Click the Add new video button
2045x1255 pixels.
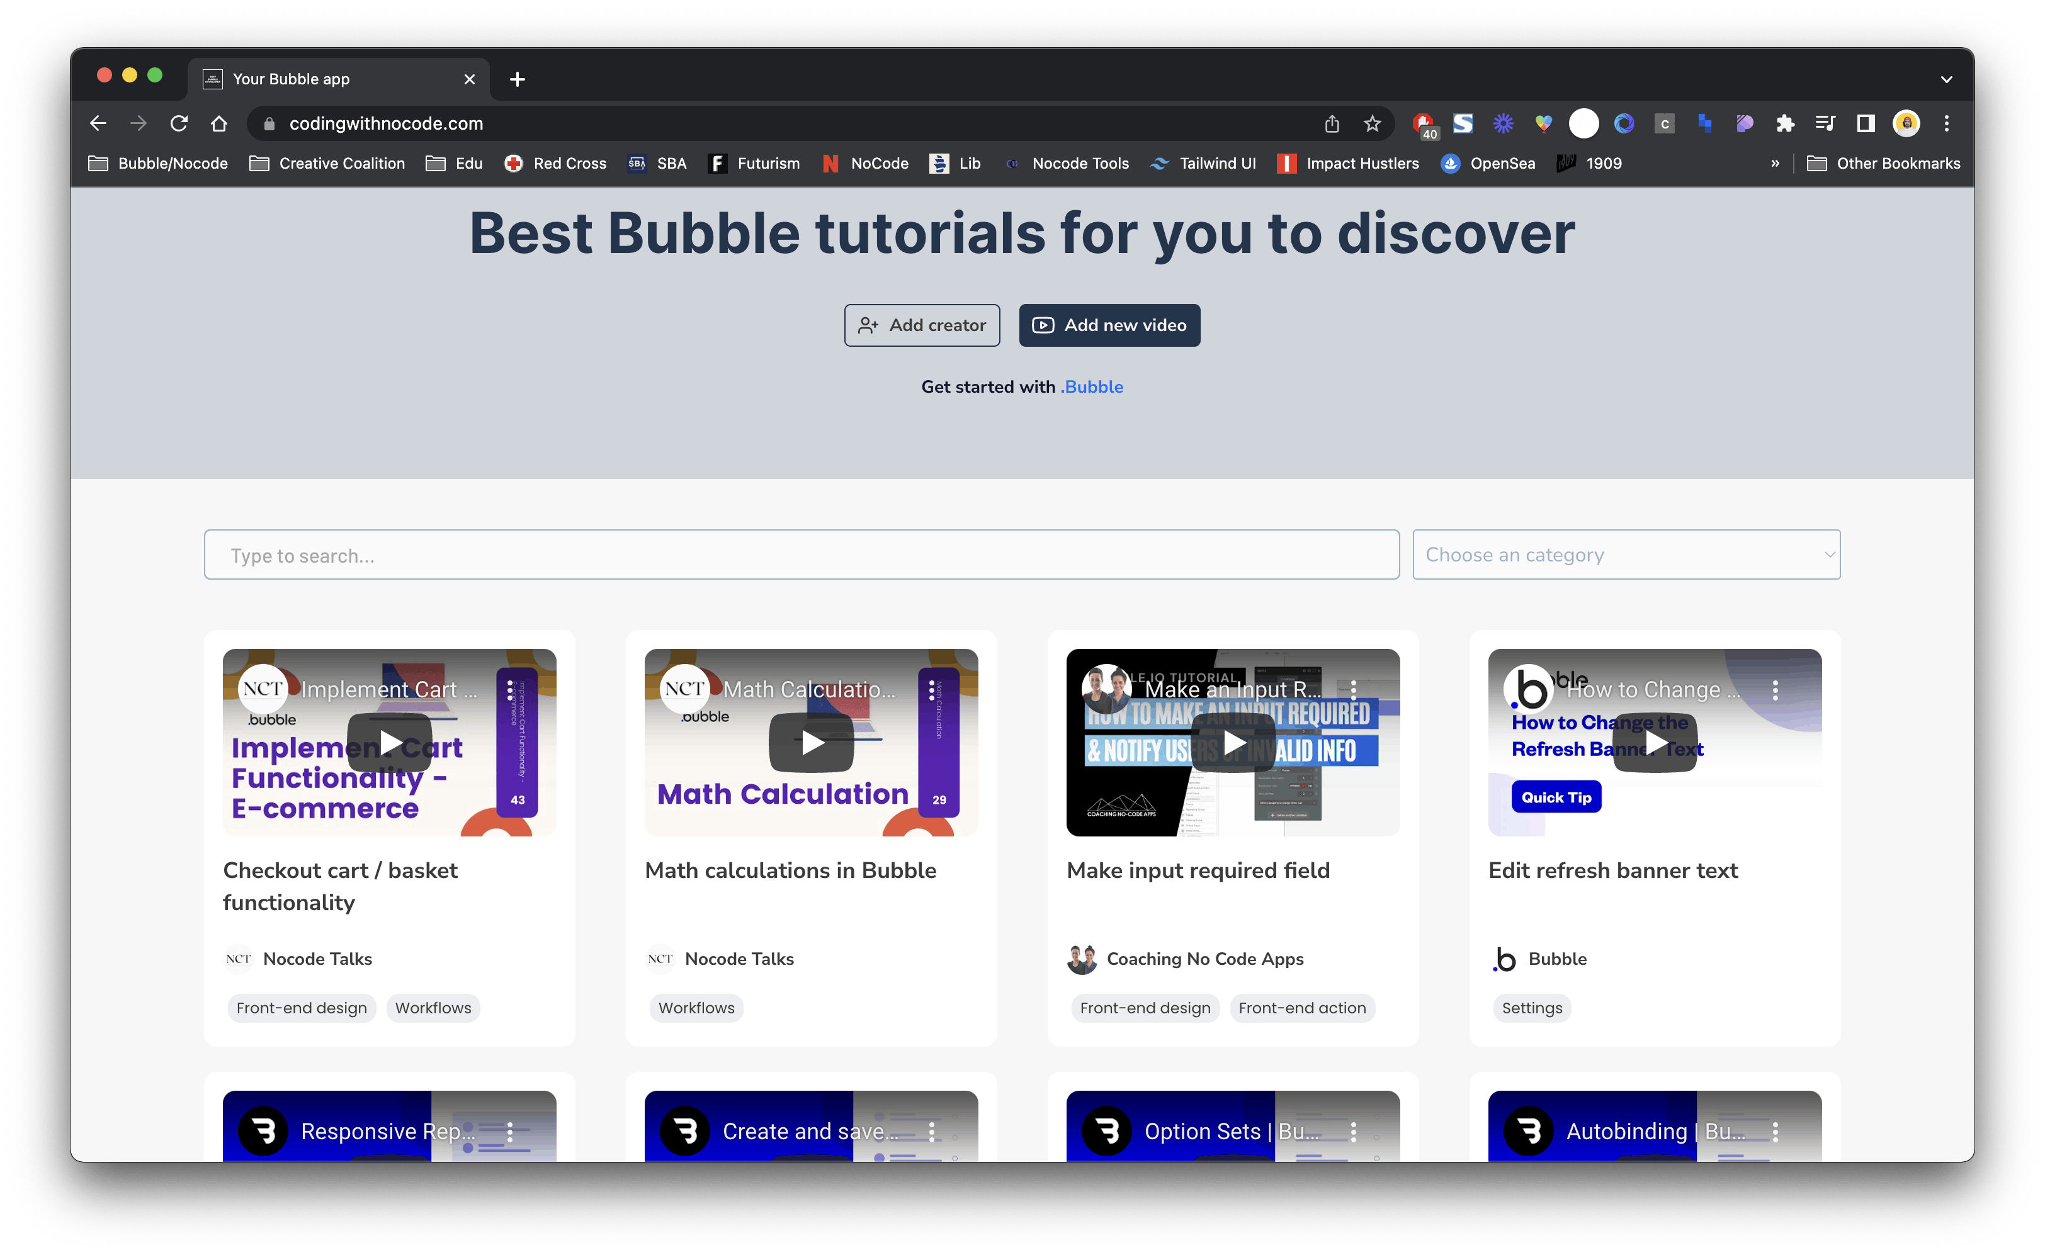(1109, 325)
